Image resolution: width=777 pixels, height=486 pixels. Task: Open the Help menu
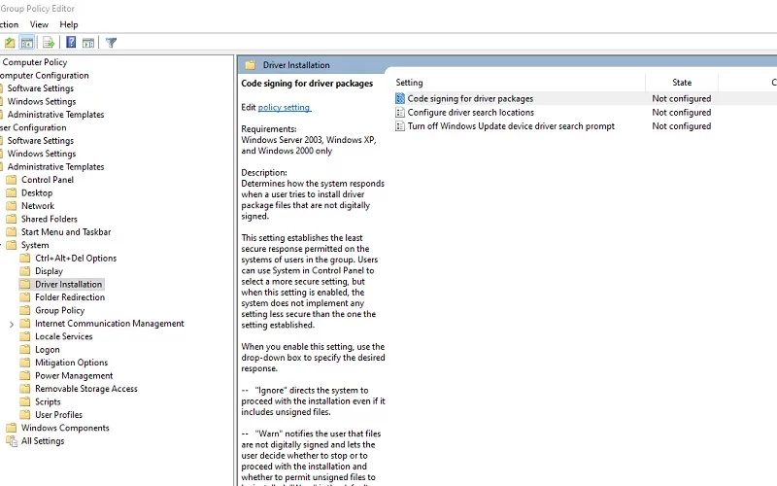click(68, 24)
